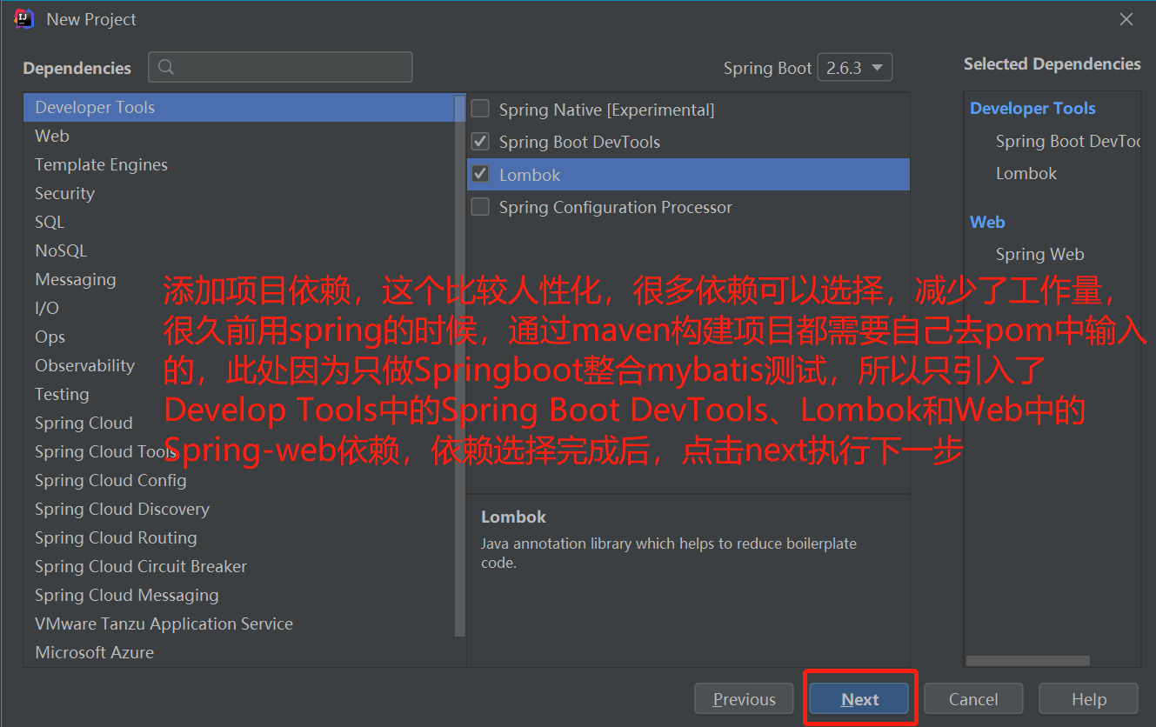Choose the NoSQL dependency category
This screenshot has width=1156, height=727.
coord(239,250)
